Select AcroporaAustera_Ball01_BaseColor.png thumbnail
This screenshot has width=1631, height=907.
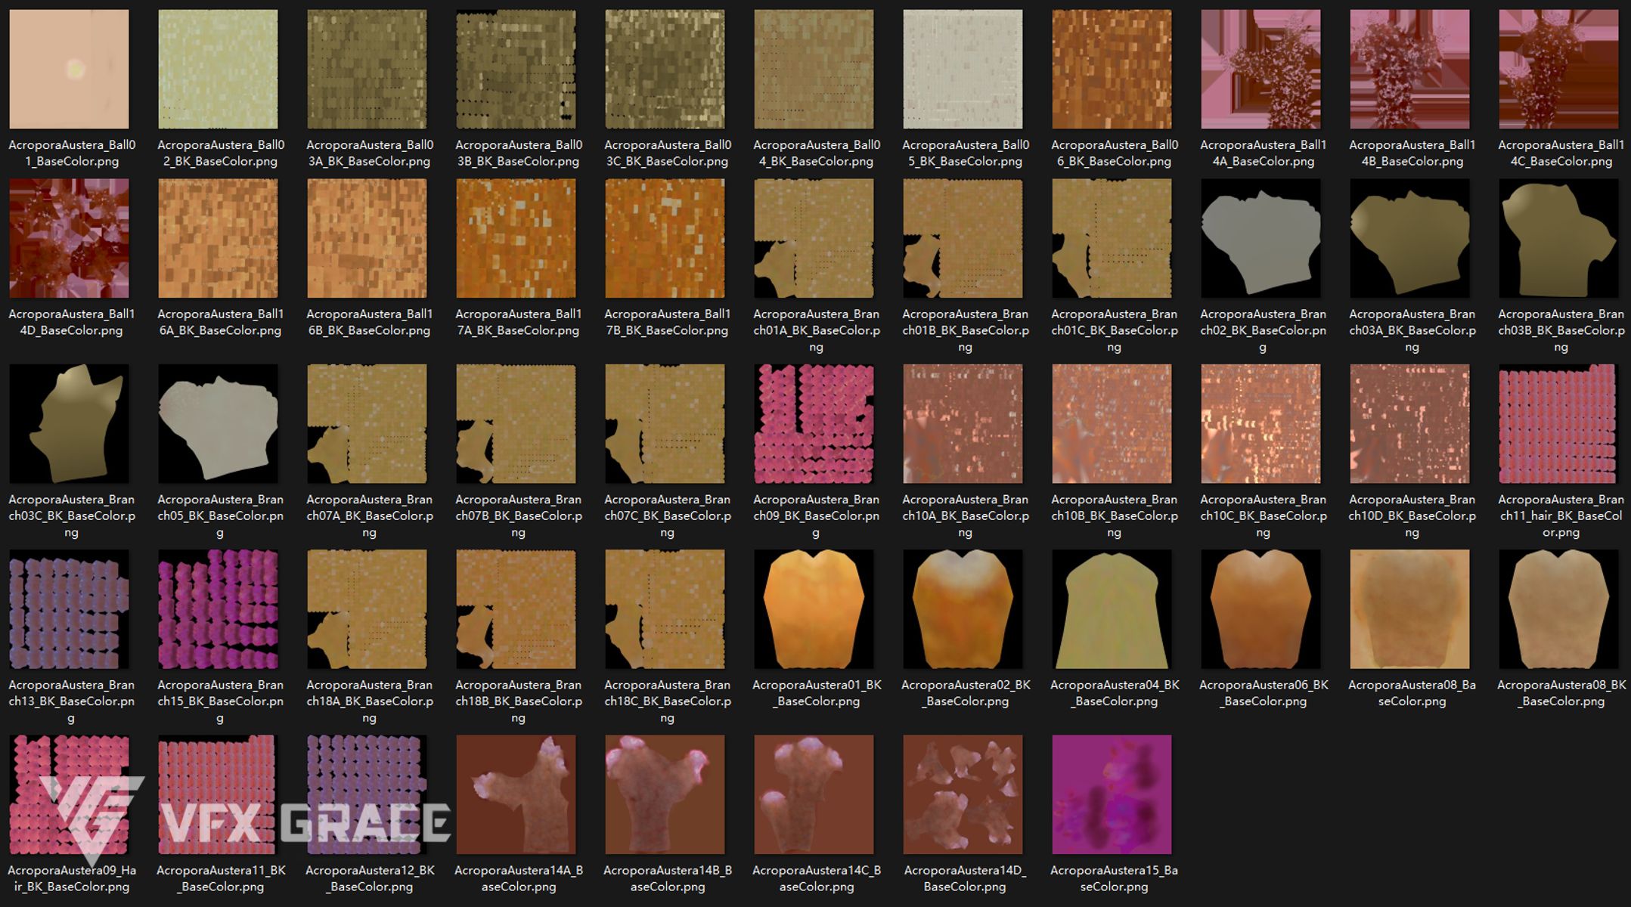pos(69,69)
